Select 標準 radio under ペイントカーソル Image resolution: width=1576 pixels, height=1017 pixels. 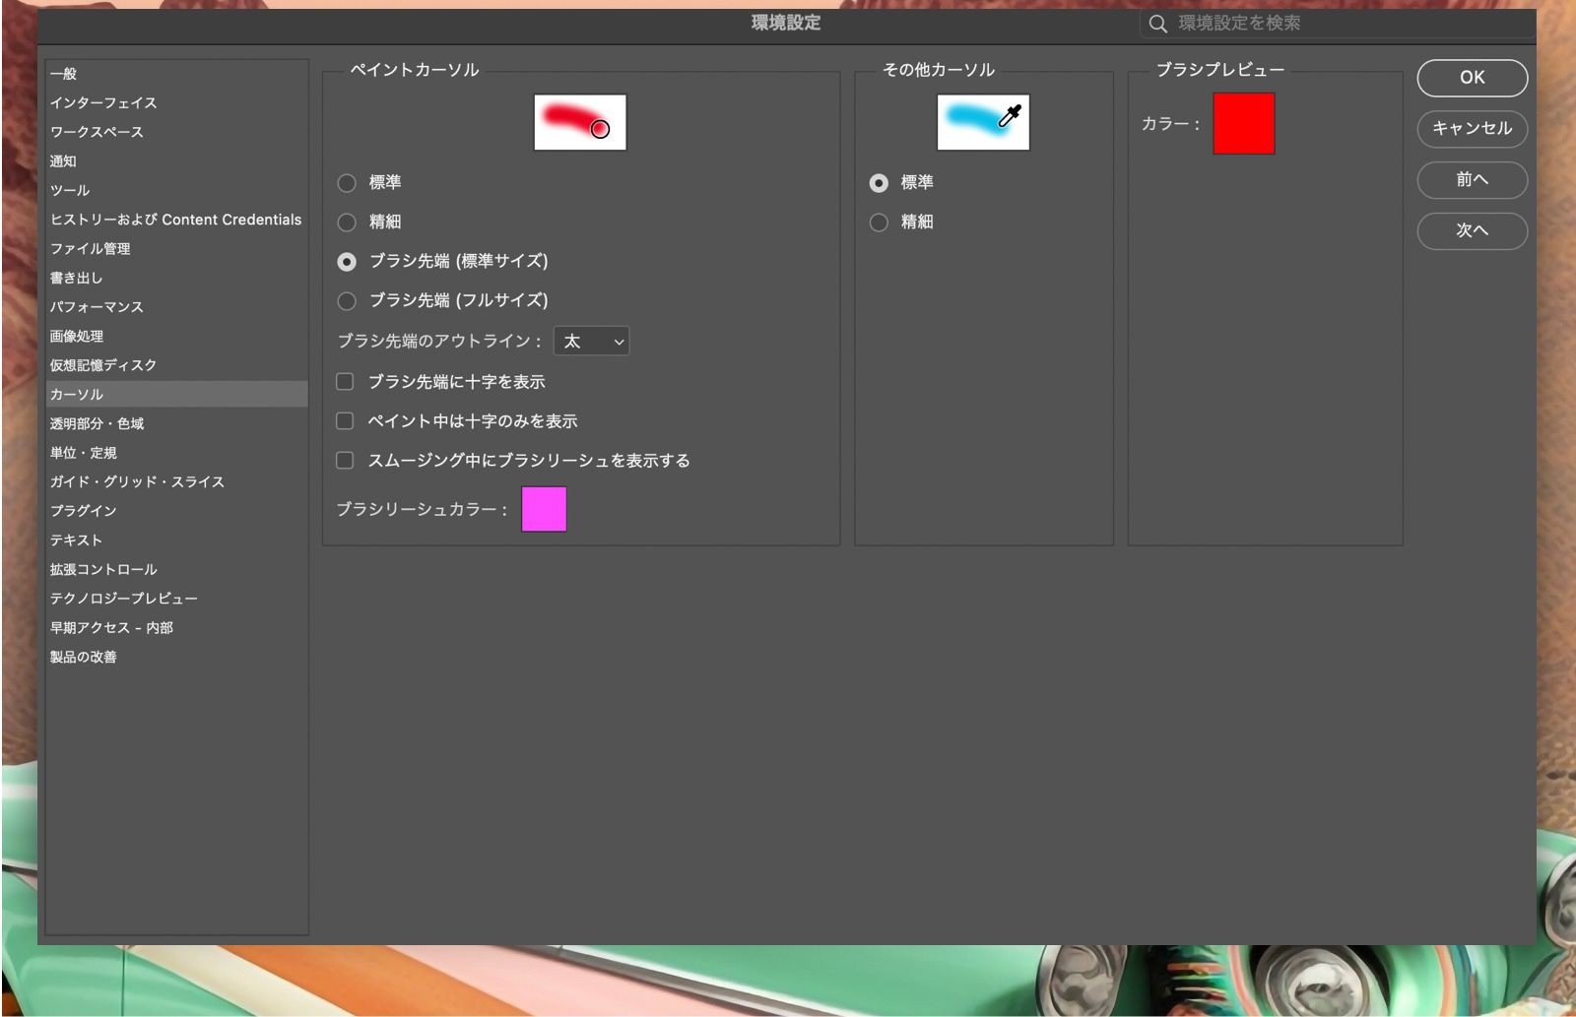tap(347, 183)
